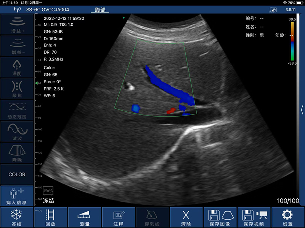Open the Depth (深度) control
The width and height of the screenshot is (305, 228).
(17, 67)
